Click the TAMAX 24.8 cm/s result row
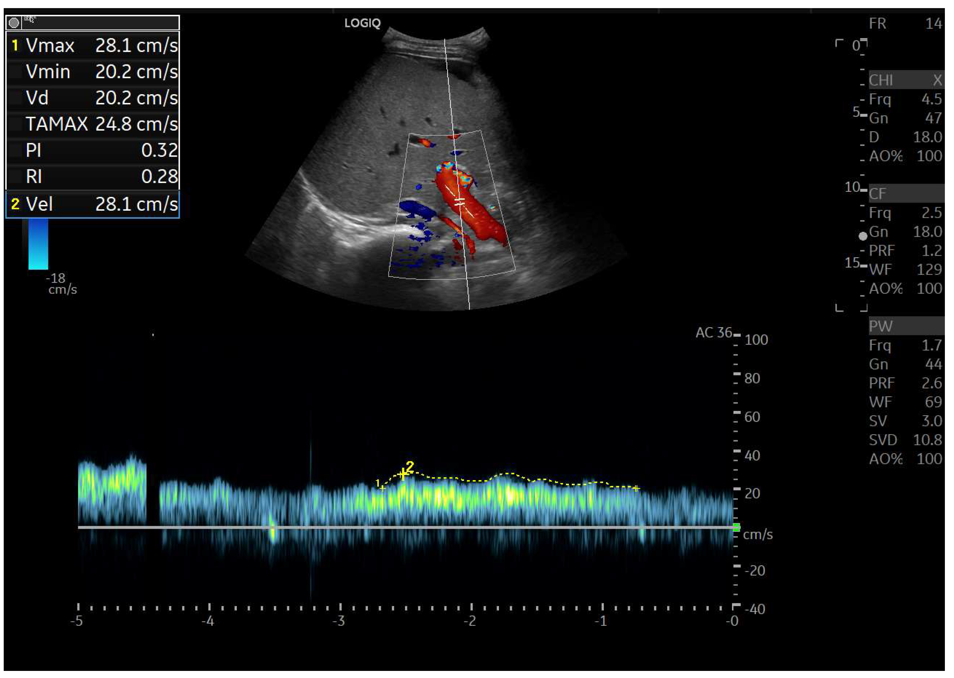This screenshot has width=954, height=678. (93, 124)
